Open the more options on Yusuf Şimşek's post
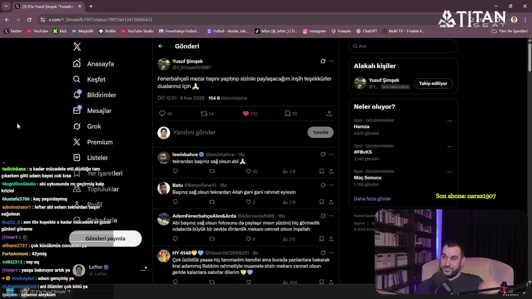532x299 pixels. click(x=331, y=61)
